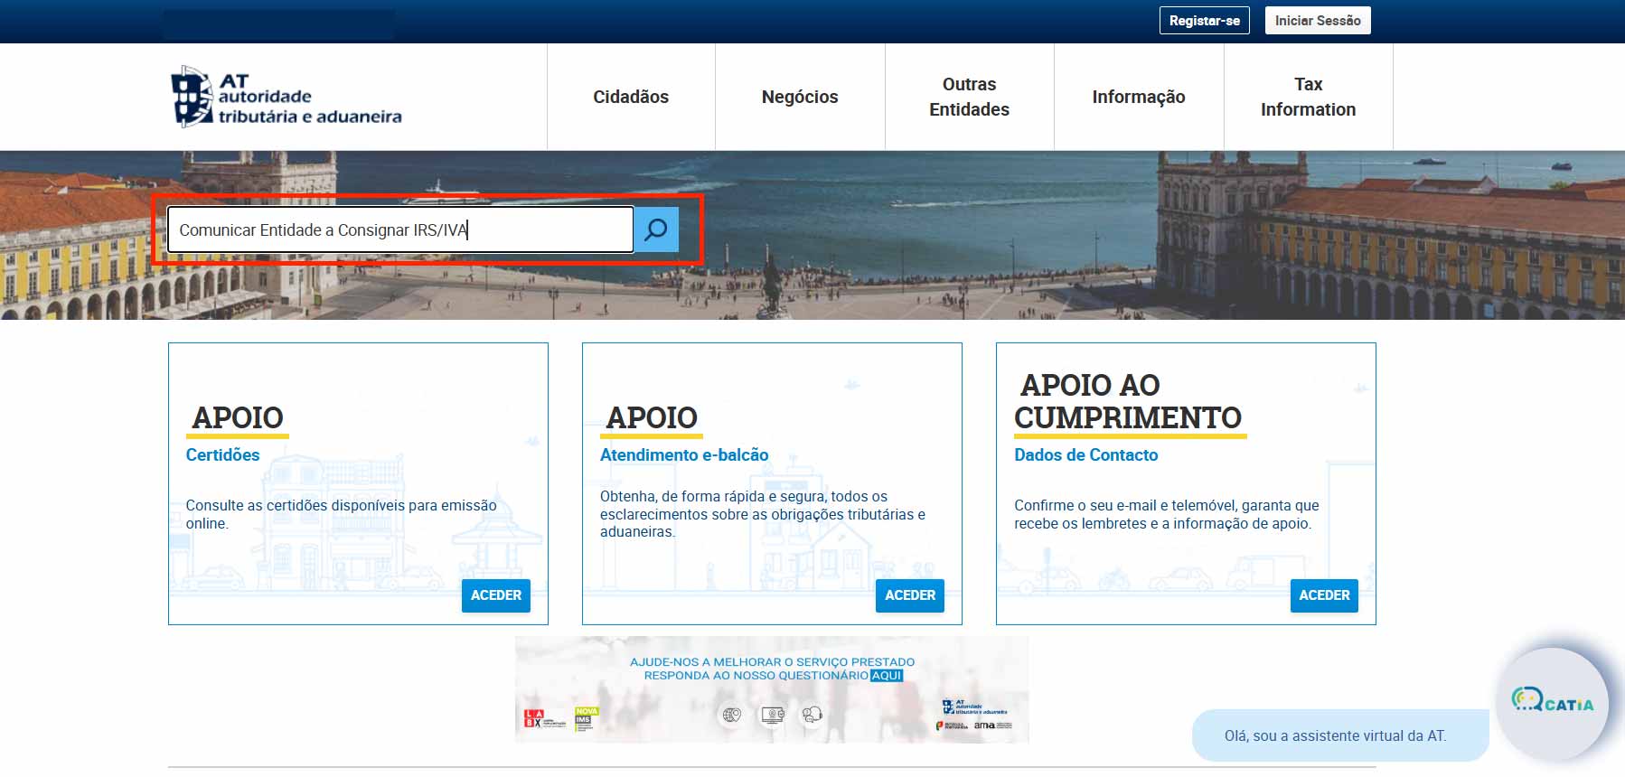Viewport: 1625px width, 777px height.
Task: Open the Negócios menu
Action: click(800, 97)
